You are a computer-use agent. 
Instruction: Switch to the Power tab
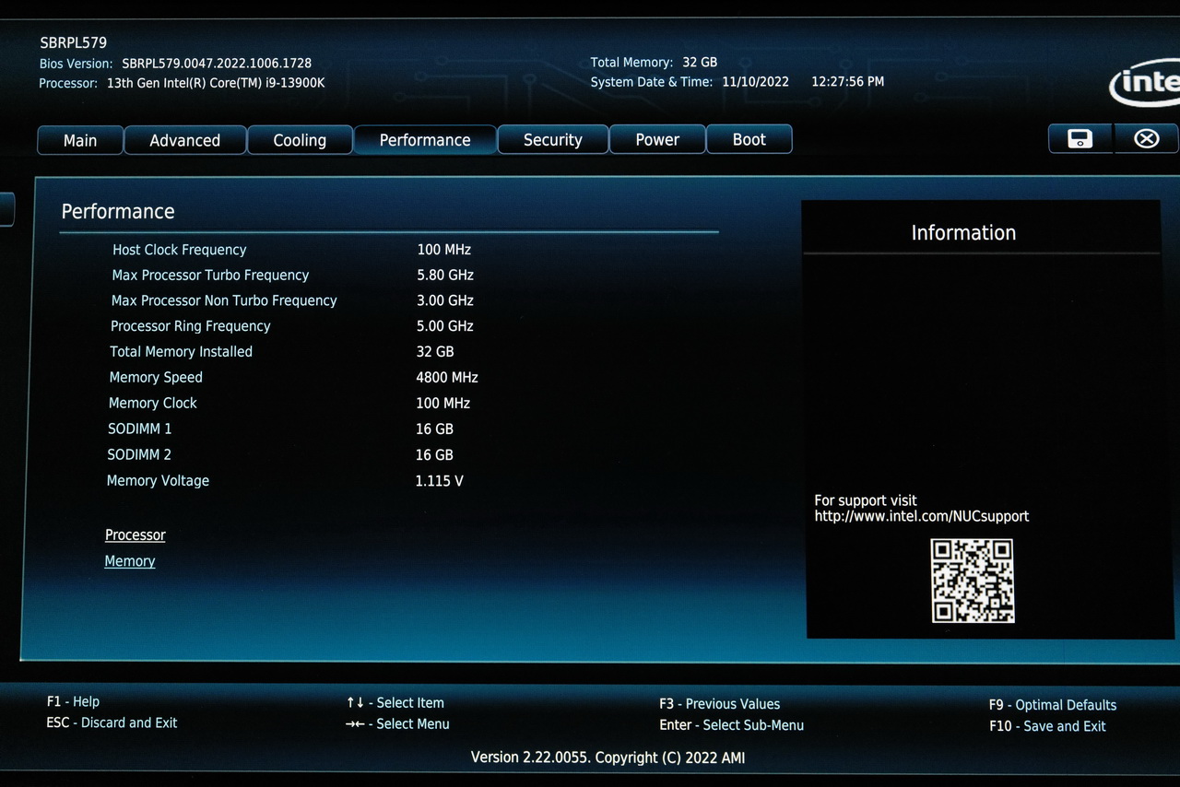pos(657,140)
